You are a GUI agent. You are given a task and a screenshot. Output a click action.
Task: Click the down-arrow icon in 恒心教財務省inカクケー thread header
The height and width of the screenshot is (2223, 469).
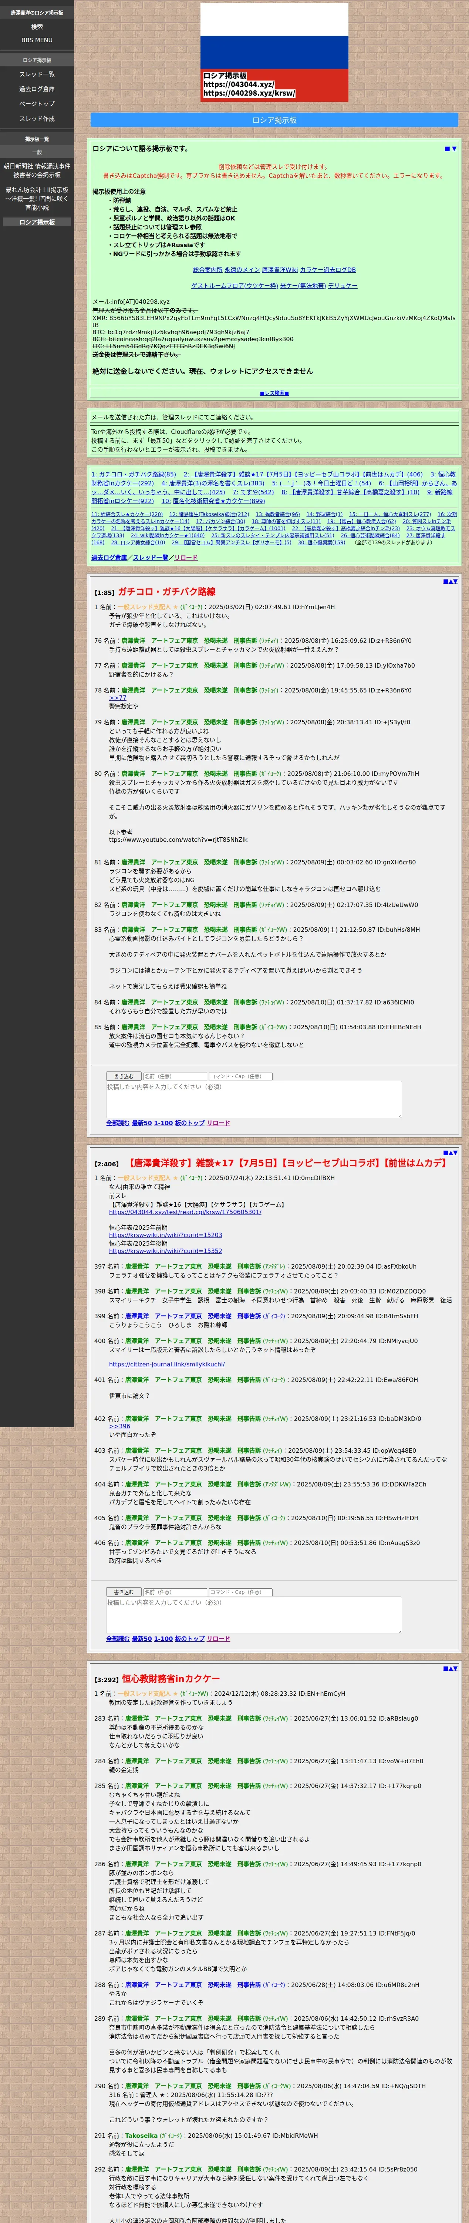[x=455, y=1668]
